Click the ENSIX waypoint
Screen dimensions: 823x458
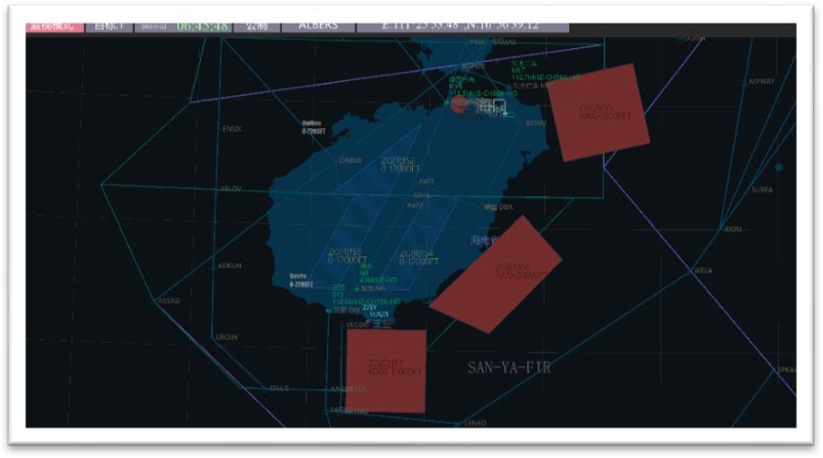pyautogui.click(x=232, y=129)
